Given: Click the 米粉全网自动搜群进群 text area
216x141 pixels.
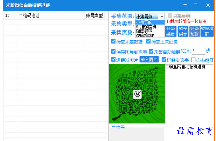Looking at the screenshot, I should tap(189, 103).
